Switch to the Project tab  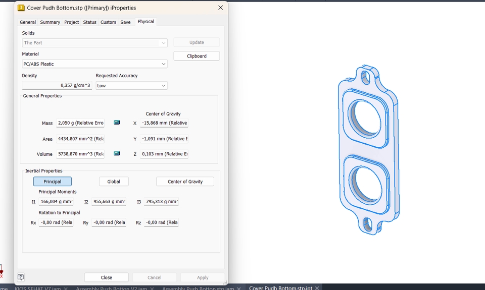point(71,22)
